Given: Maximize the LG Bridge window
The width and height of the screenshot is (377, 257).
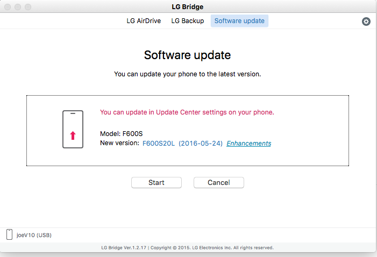Looking at the screenshot, I should tap(28, 7).
